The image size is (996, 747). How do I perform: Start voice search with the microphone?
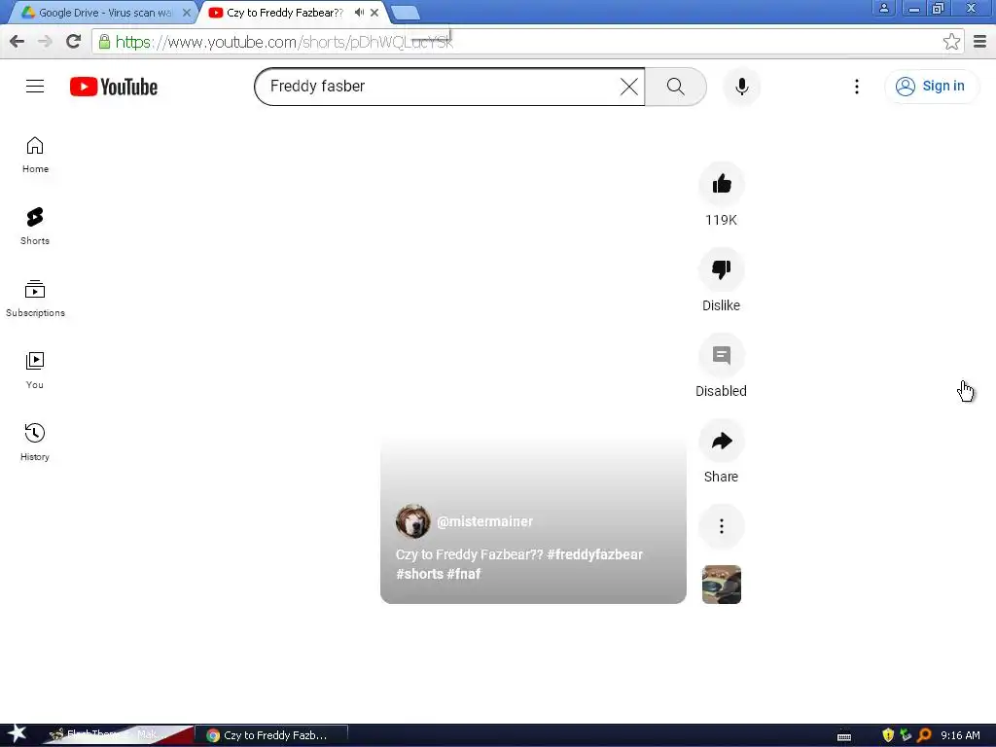742,87
